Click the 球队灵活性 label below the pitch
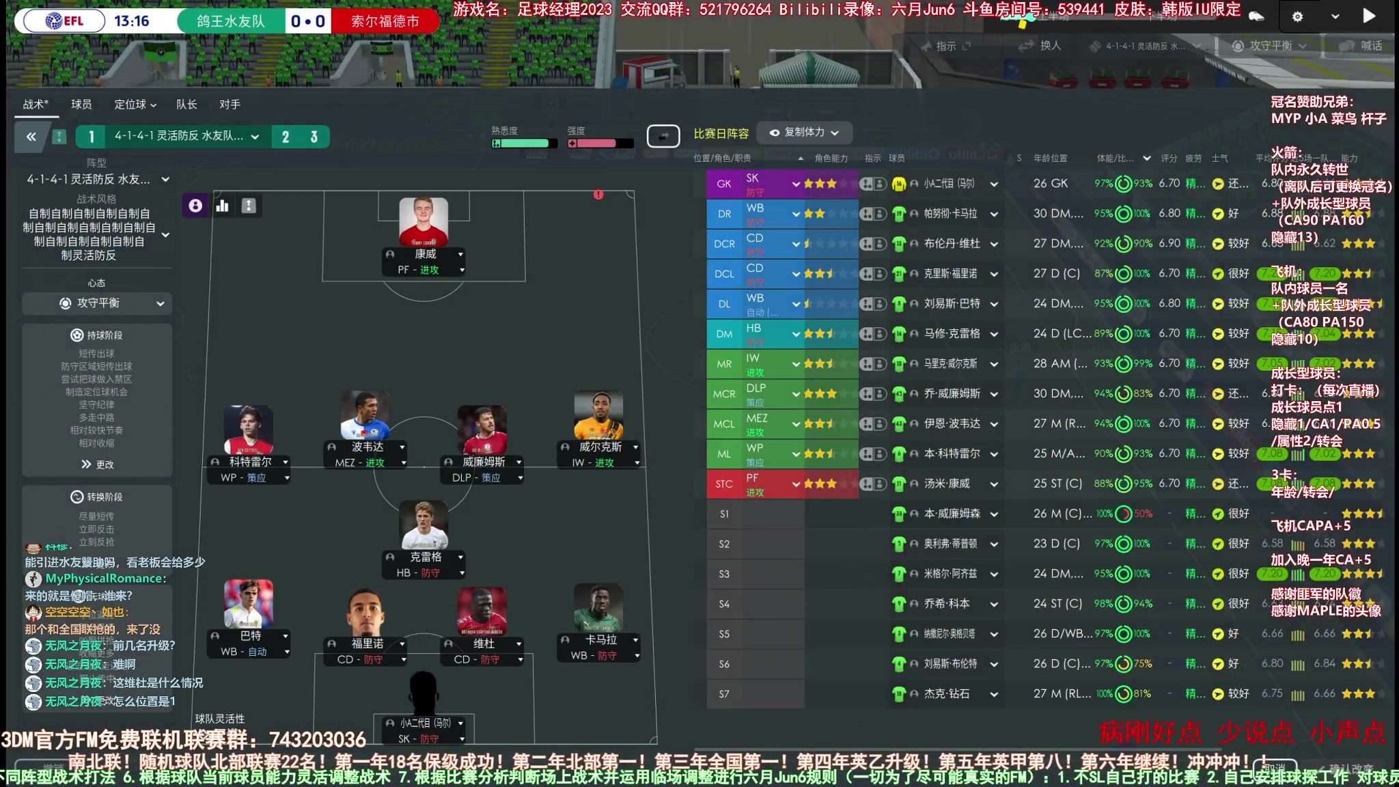The image size is (1399, 787). point(219,719)
